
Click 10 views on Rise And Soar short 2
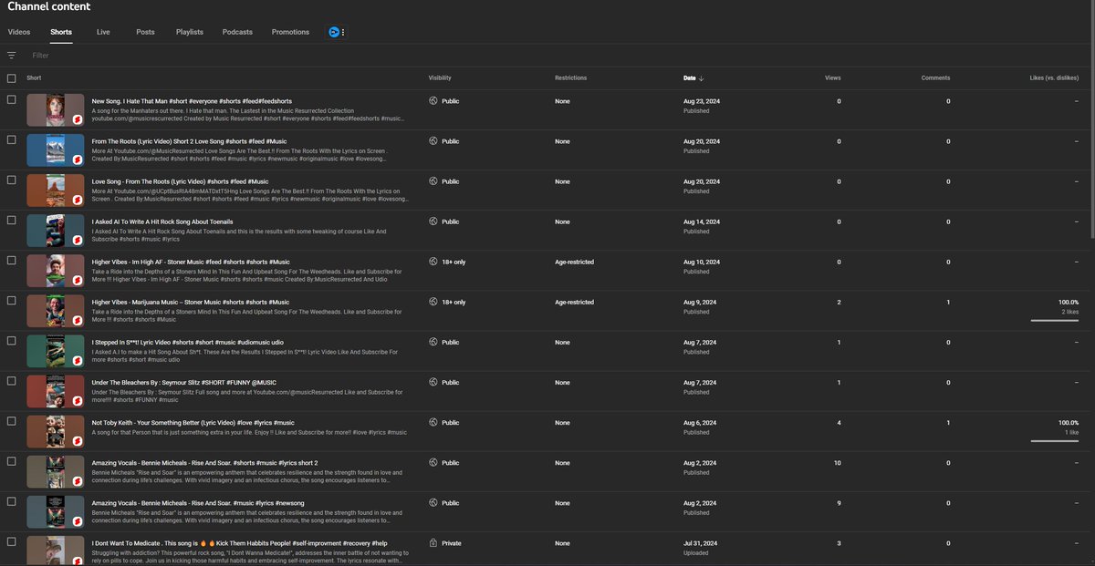pyautogui.click(x=838, y=462)
